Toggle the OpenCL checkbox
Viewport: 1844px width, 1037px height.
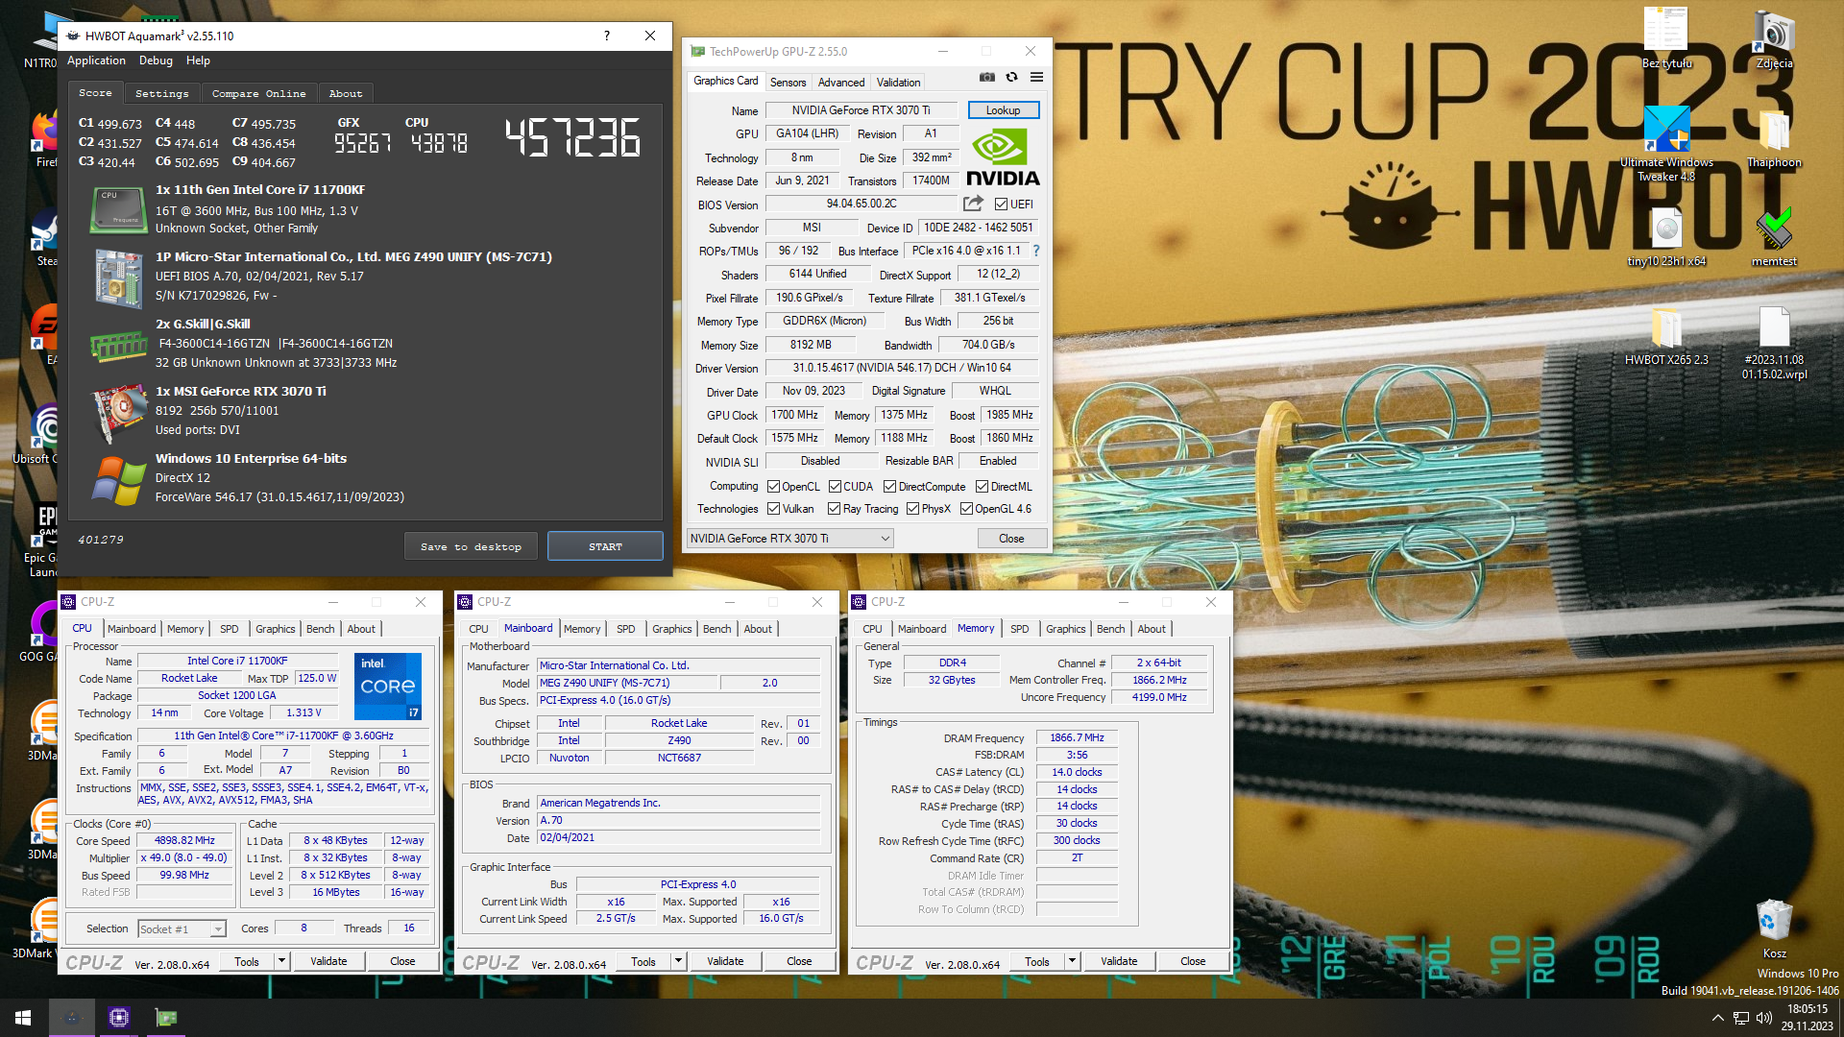[x=773, y=487]
